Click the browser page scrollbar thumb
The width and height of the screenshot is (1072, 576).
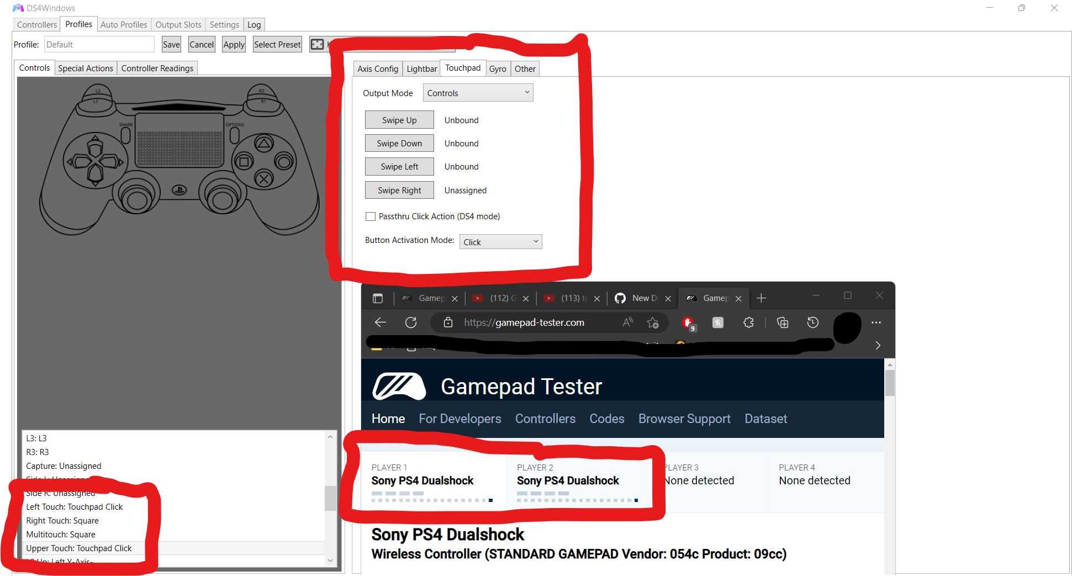889,383
